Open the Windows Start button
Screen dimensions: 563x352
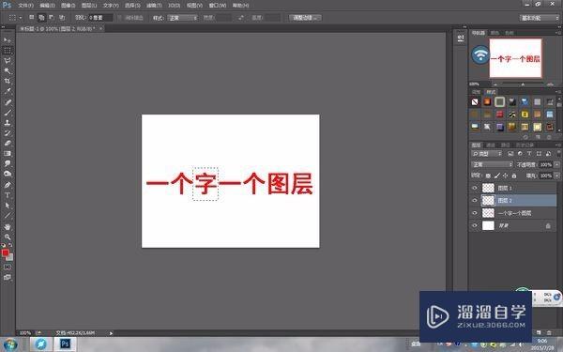coord(9,344)
